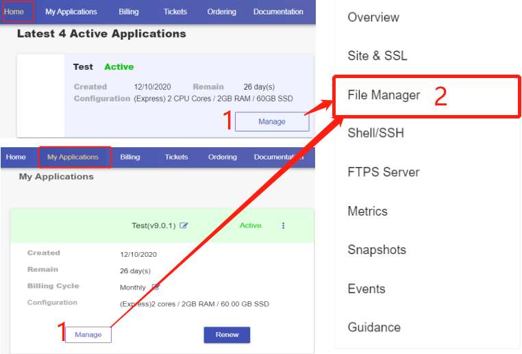Click edit icon next to Monthly billing cycle
Screen dimensions: 522x354
point(156,288)
